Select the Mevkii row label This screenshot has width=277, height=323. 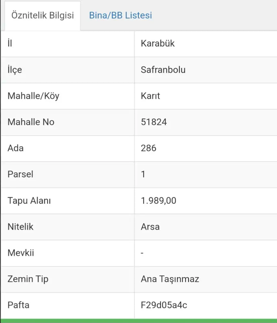pos(21,253)
